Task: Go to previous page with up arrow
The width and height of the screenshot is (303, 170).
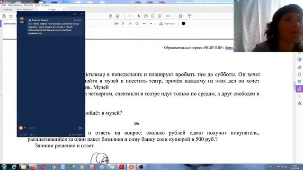Action: [x=110, y=16]
